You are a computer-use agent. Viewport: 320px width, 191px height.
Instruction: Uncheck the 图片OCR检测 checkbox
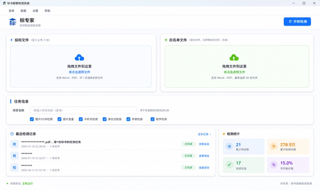(x=32, y=119)
